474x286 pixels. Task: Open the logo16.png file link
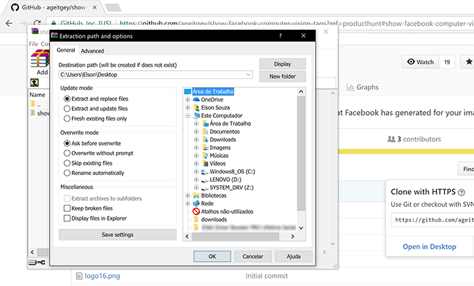(x=102, y=276)
